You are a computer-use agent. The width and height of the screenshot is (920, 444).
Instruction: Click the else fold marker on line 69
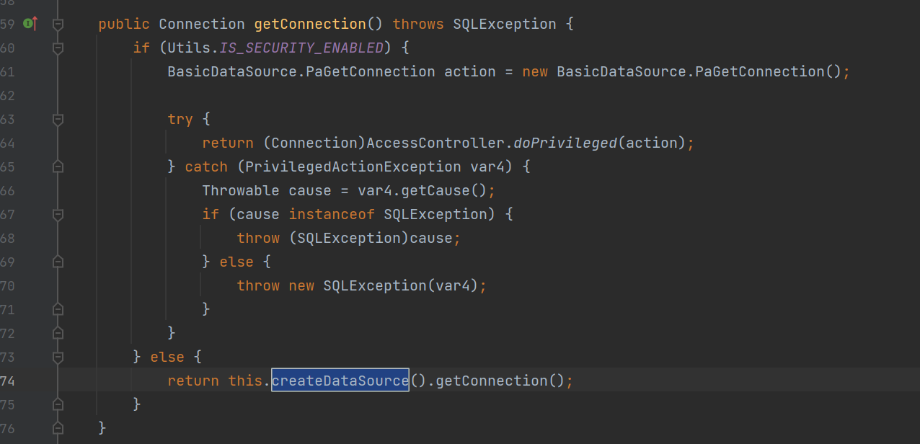click(58, 262)
